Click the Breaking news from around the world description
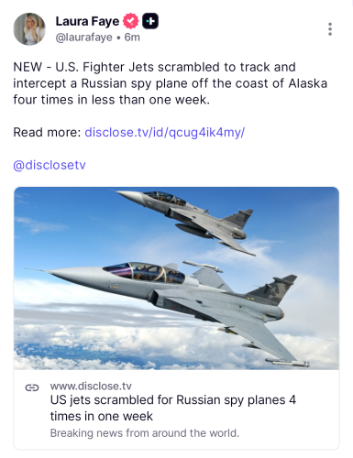Image resolution: width=353 pixels, height=458 pixels. coord(145,433)
